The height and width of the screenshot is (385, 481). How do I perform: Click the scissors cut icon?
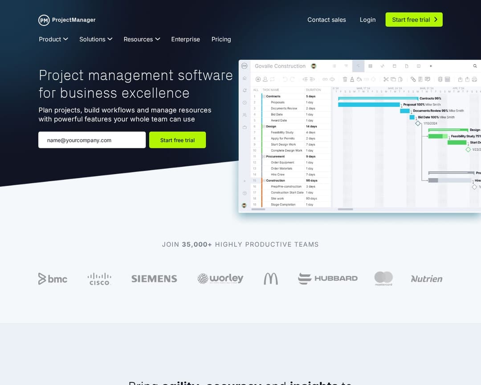[386, 79]
